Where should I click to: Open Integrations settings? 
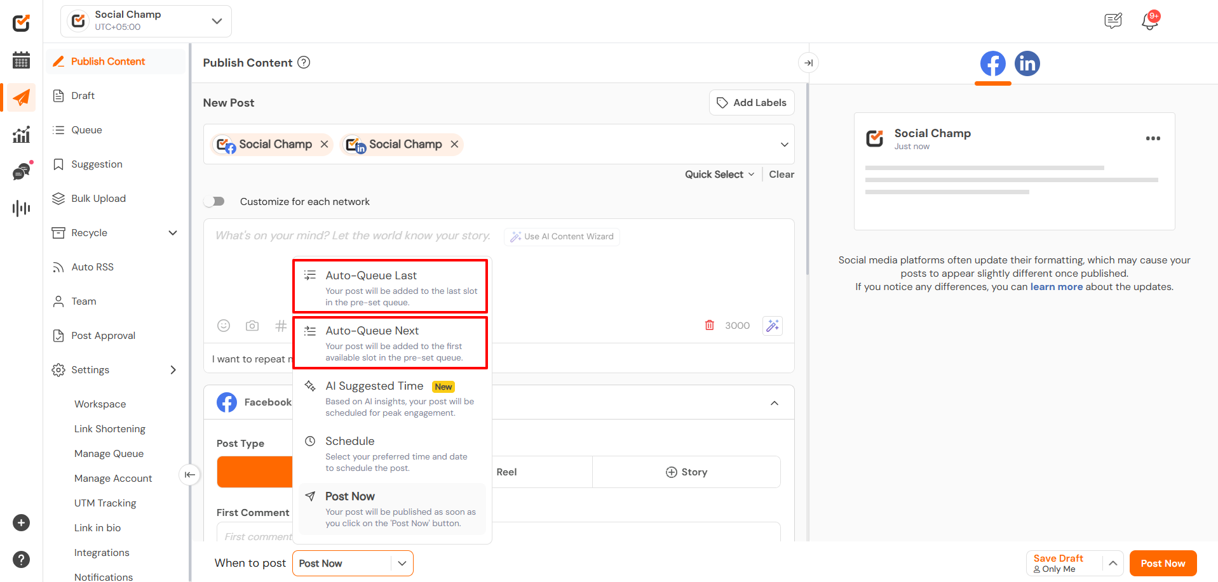tap(102, 553)
